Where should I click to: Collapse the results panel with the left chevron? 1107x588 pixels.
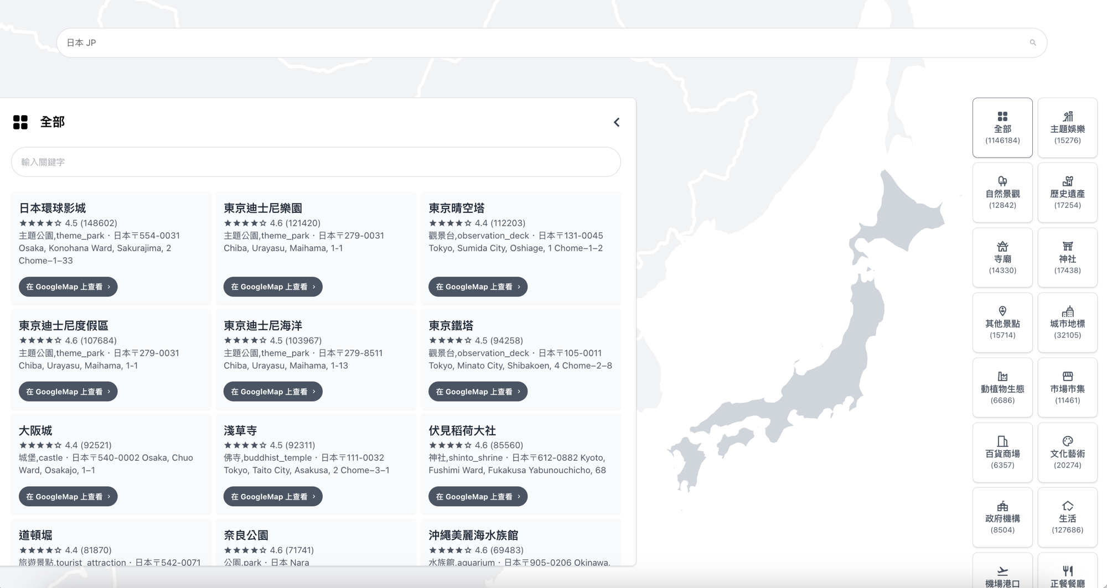pos(617,122)
